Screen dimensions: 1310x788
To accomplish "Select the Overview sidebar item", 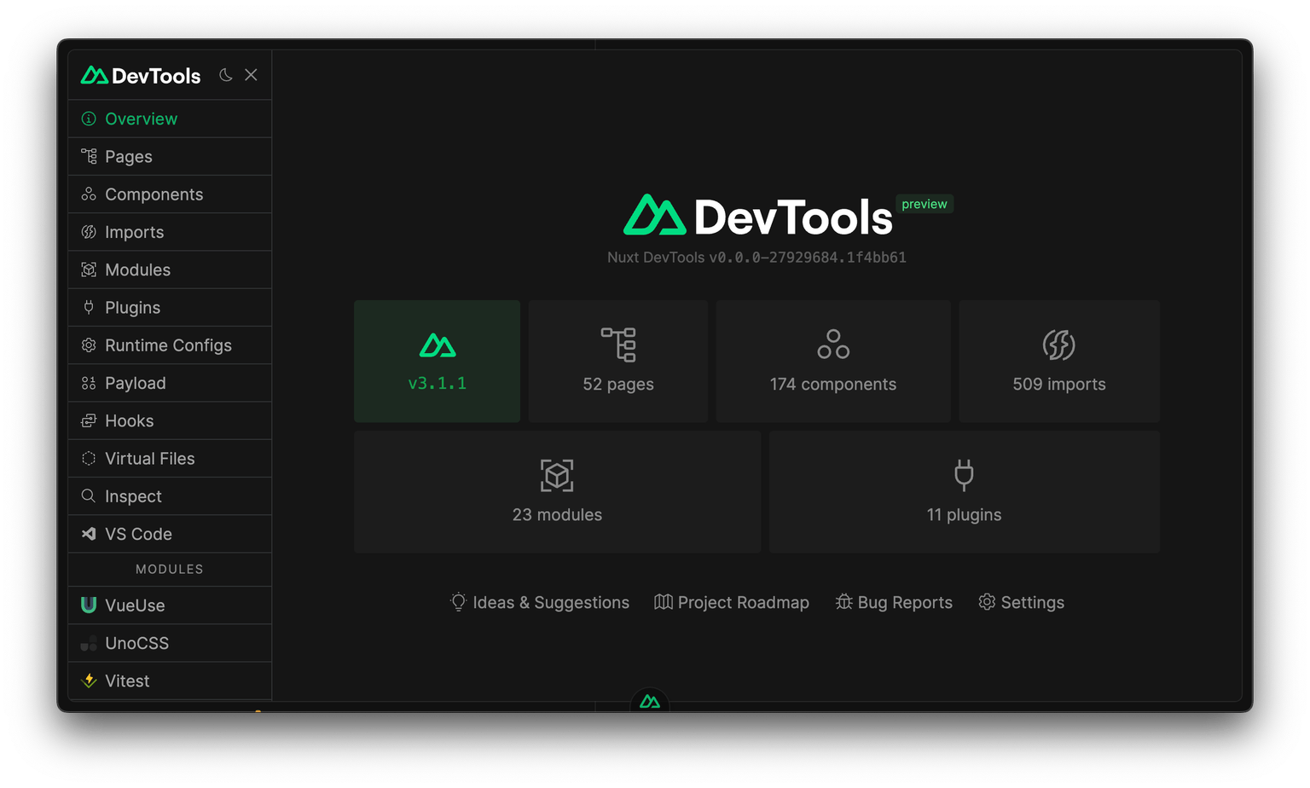I will click(89, 118).
